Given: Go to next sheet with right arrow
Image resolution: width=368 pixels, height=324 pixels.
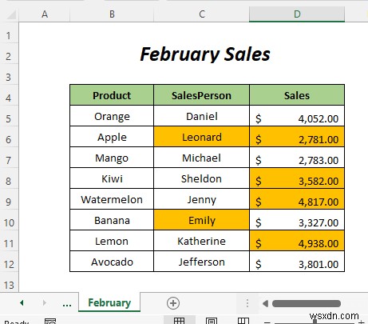Looking at the screenshot, I should (x=45, y=302).
